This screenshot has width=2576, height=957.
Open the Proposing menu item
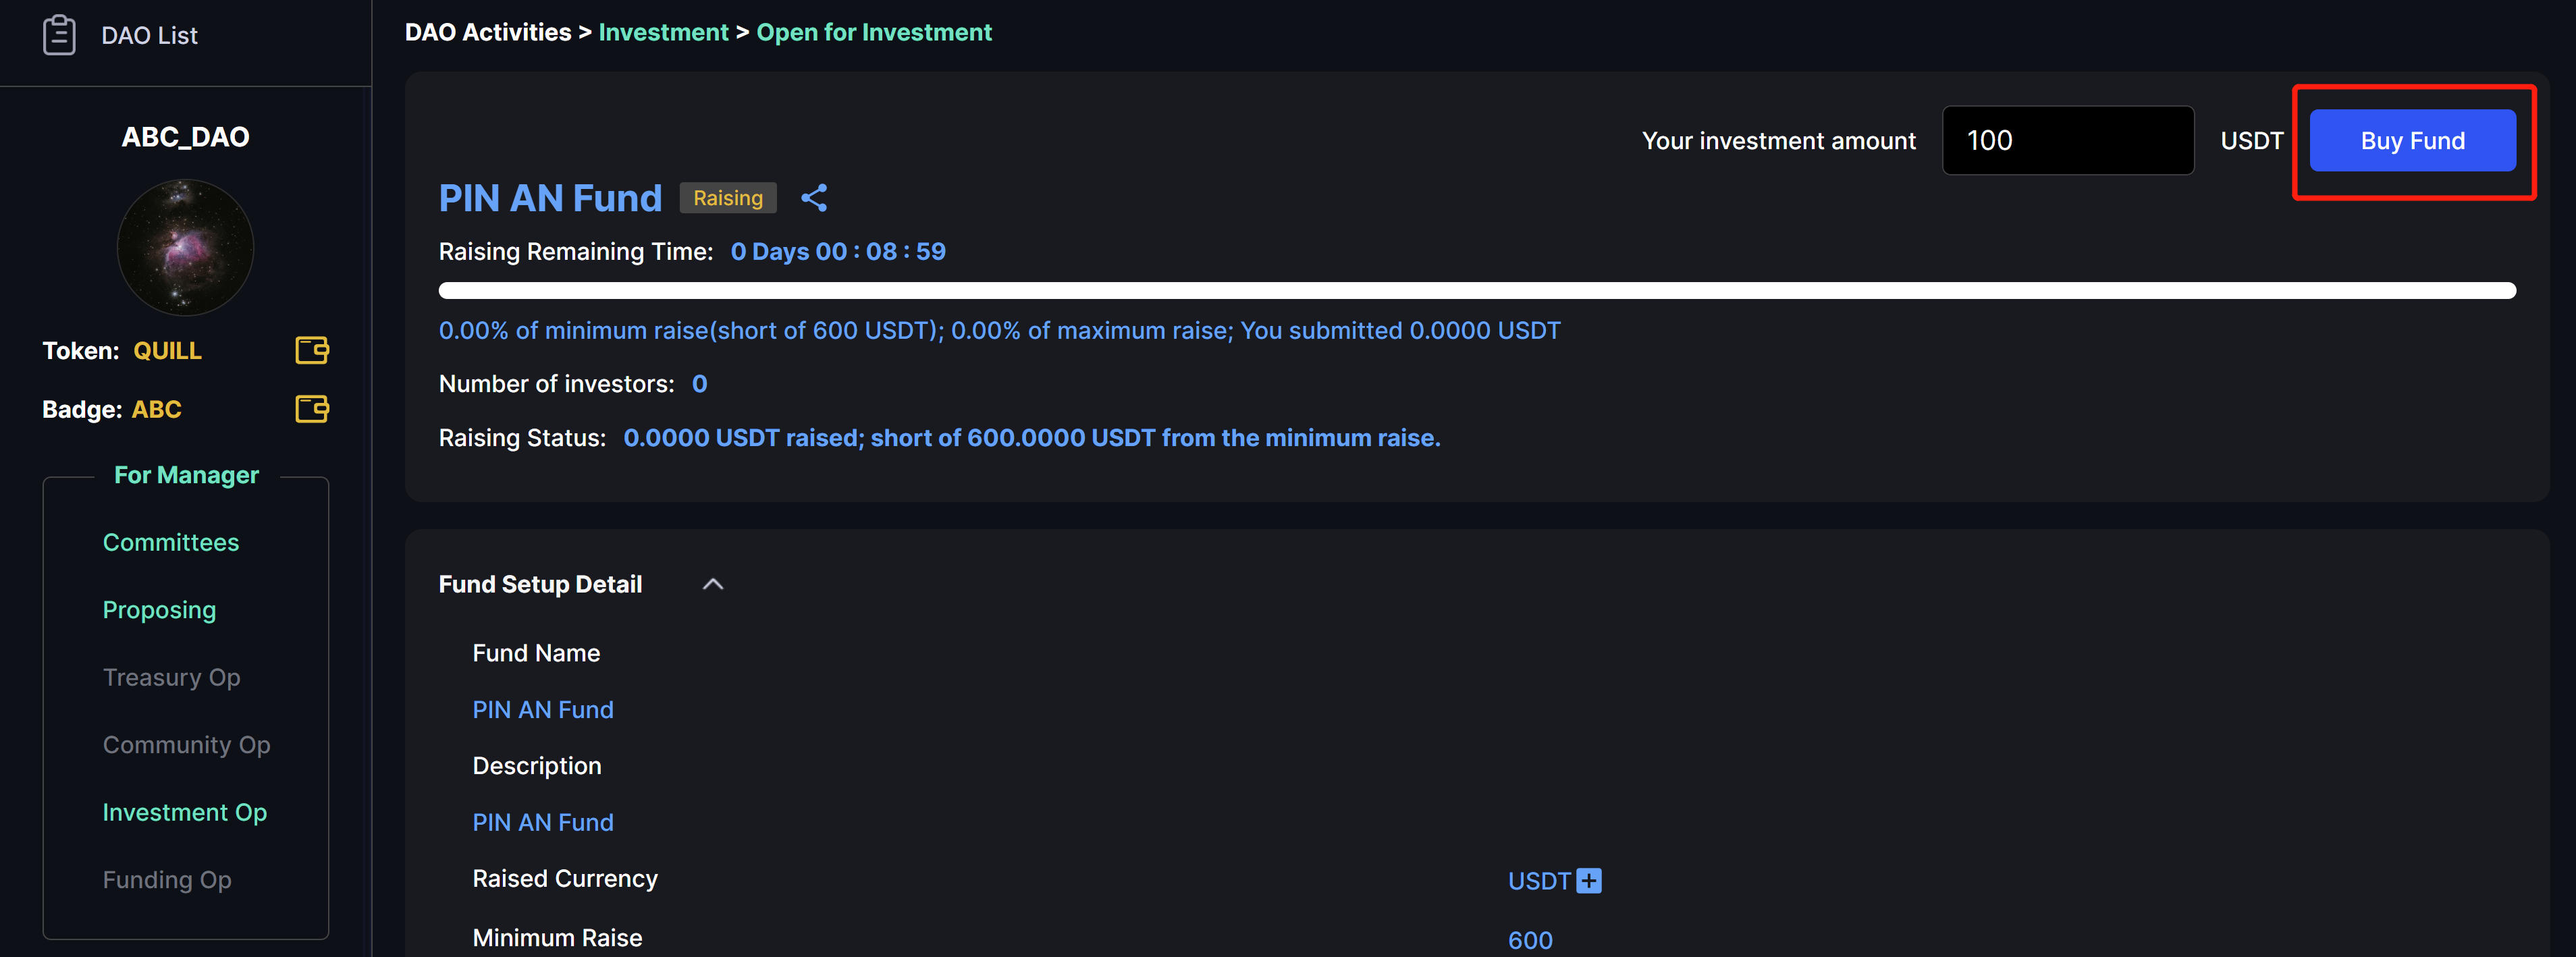click(159, 610)
